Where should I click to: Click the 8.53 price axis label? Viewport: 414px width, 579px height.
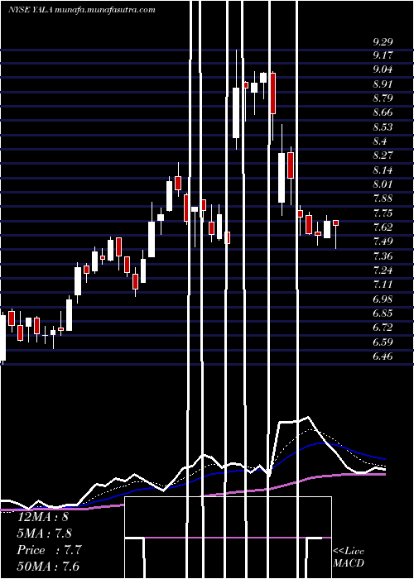(383, 127)
